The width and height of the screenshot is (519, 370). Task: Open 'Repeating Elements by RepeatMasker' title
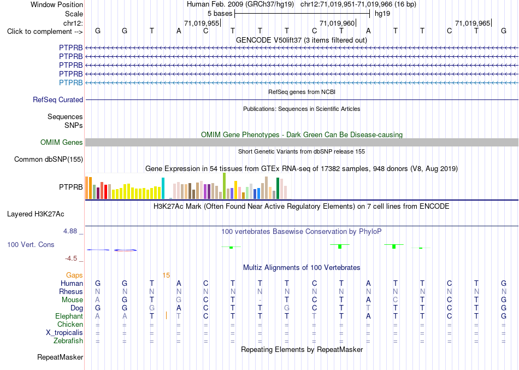(302, 349)
